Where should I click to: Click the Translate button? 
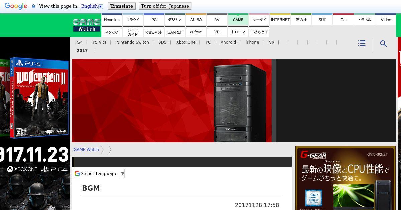(x=122, y=6)
